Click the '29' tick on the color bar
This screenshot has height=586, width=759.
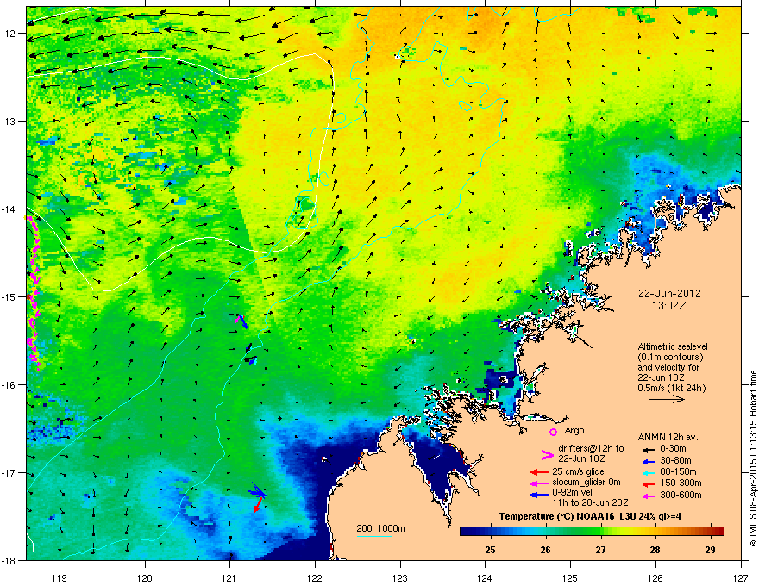tap(710, 550)
